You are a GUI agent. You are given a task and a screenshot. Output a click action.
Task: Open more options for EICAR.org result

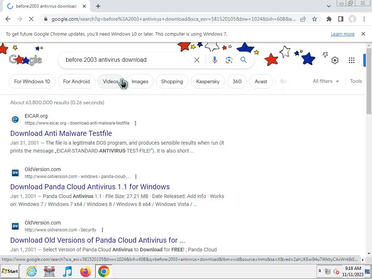pos(136,123)
